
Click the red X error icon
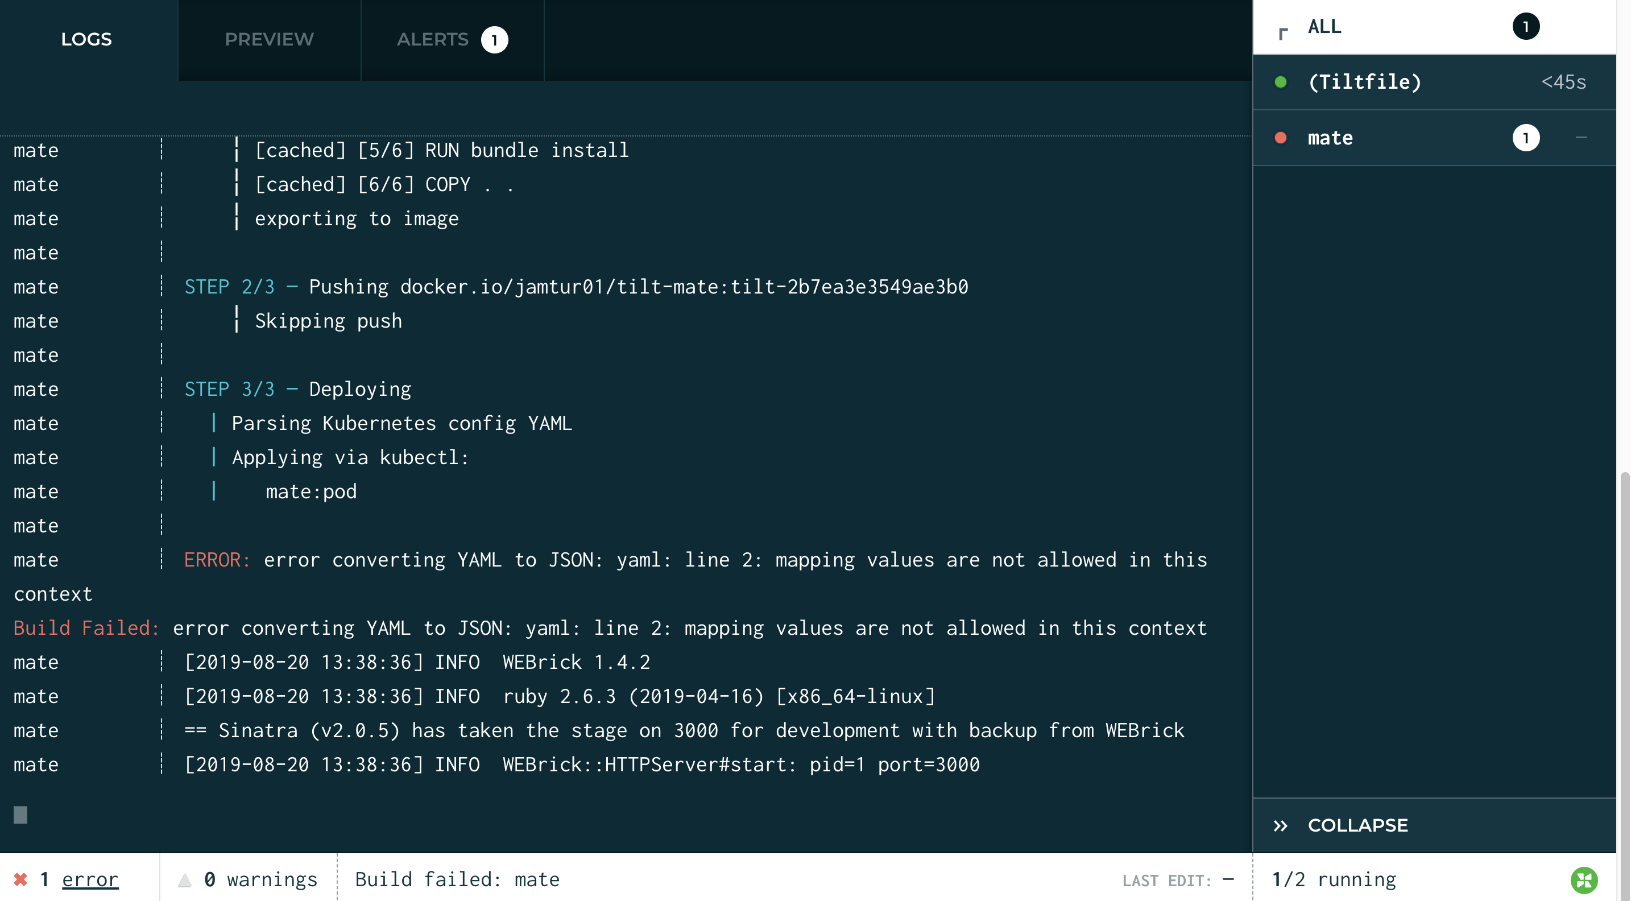[21, 879]
